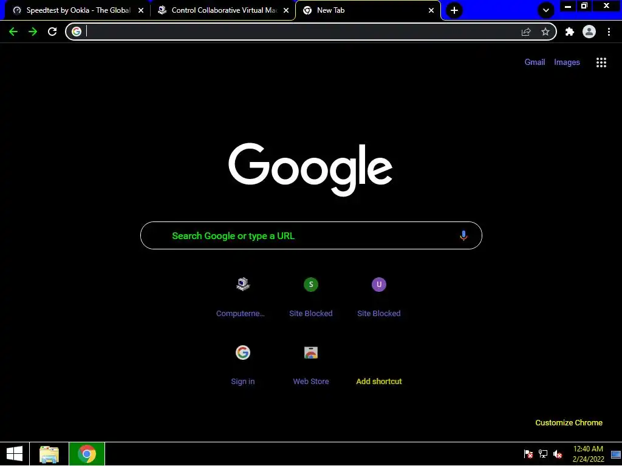Click Customize Chrome
This screenshot has height=466, width=622.
tap(569, 423)
